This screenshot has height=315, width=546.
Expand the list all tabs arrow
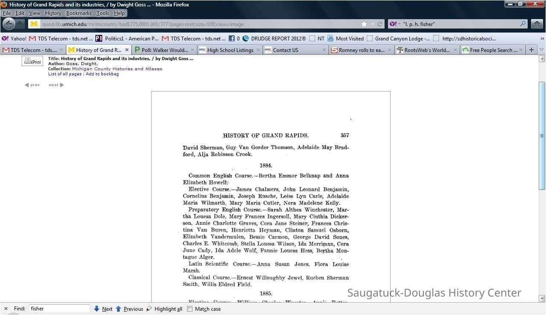pyautogui.click(x=541, y=50)
